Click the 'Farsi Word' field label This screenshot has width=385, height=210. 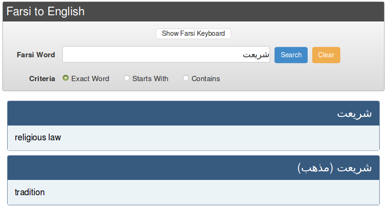(36, 55)
